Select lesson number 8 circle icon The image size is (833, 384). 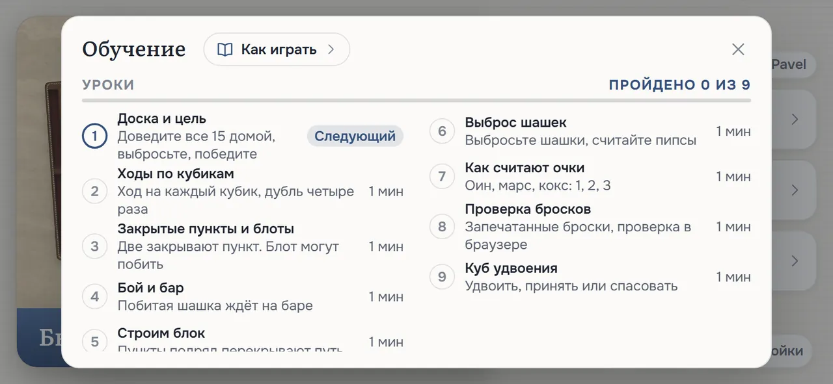click(x=442, y=227)
